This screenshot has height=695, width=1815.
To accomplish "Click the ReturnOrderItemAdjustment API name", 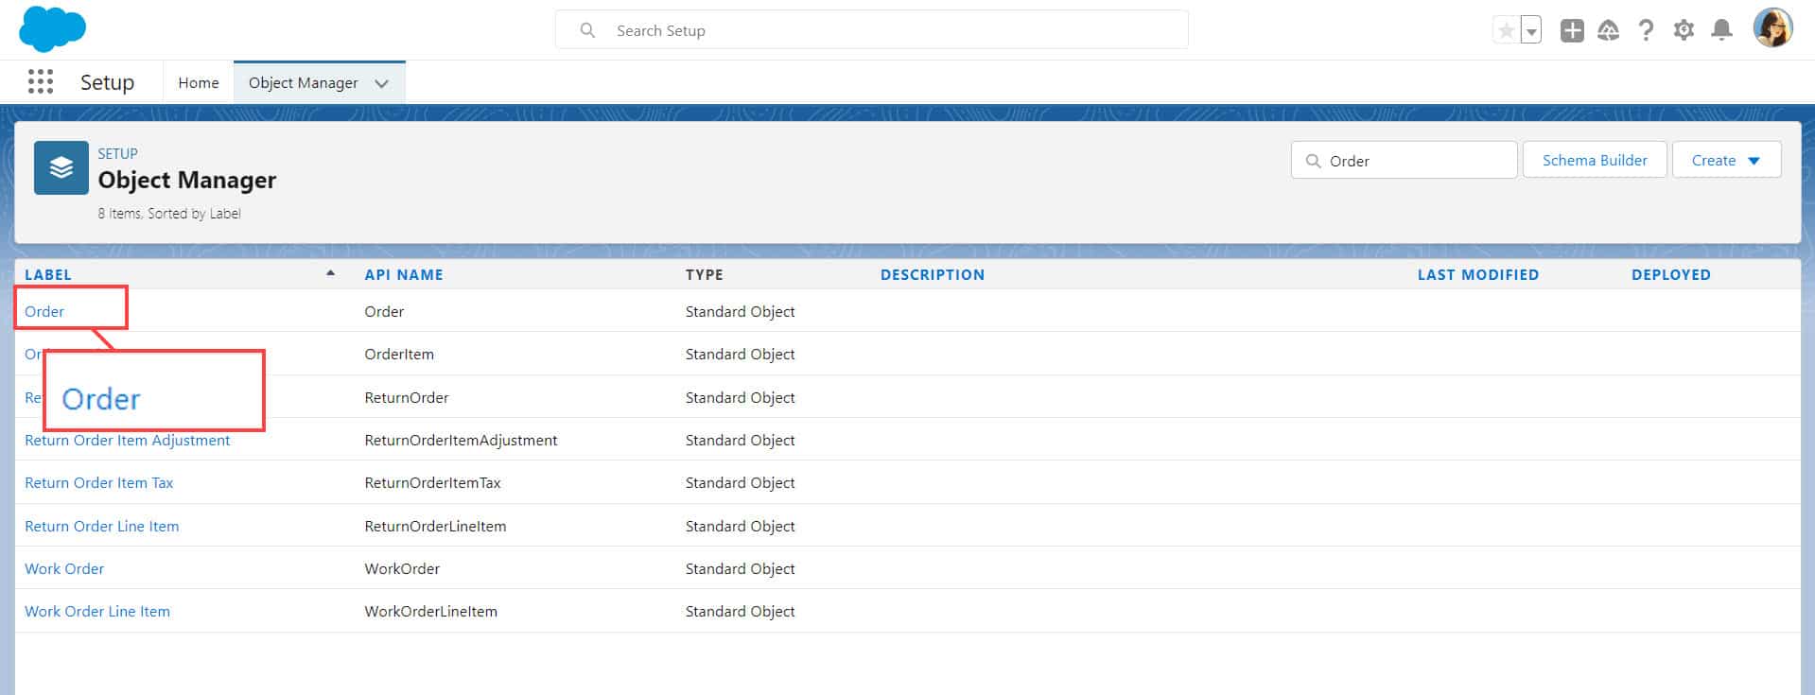I will coord(461,440).
